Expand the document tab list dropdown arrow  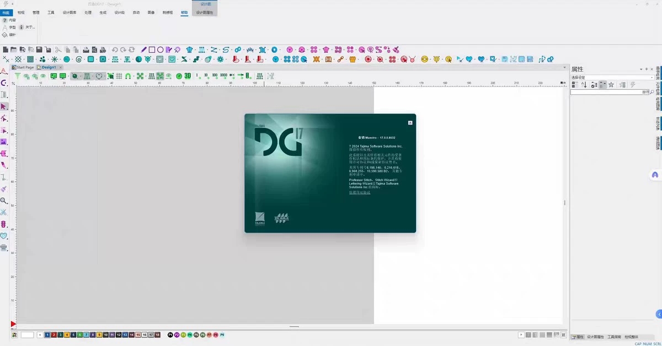[x=563, y=67]
